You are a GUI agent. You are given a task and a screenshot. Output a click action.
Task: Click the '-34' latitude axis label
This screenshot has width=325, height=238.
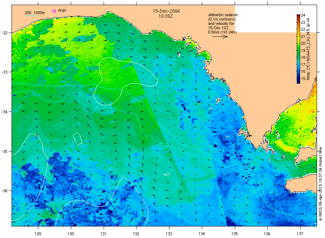pyautogui.click(x=4, y=112)
